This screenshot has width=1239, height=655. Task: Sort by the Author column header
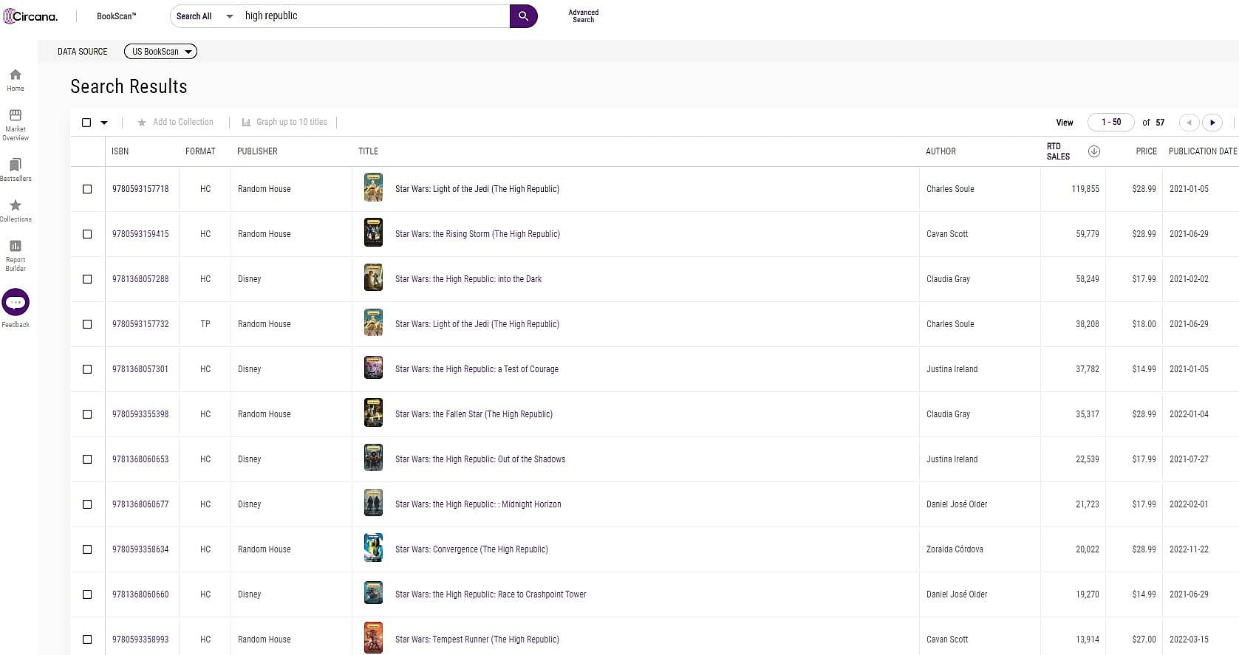[941, 151]
